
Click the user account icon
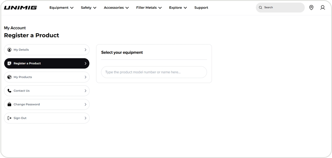tap(322, 7)
